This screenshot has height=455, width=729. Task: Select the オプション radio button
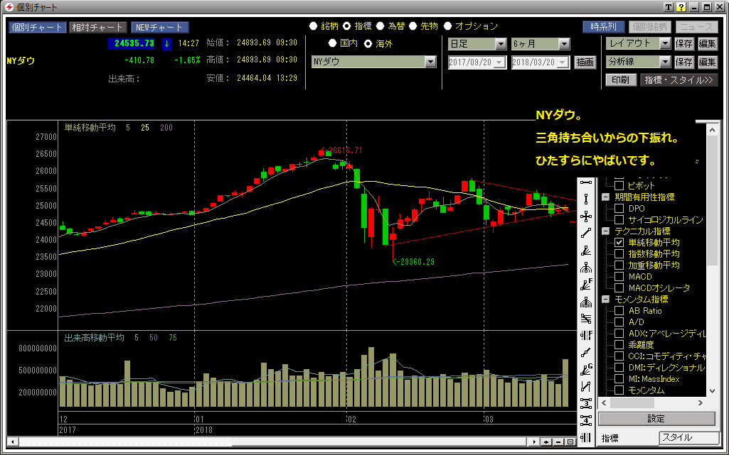click(448, 26)
